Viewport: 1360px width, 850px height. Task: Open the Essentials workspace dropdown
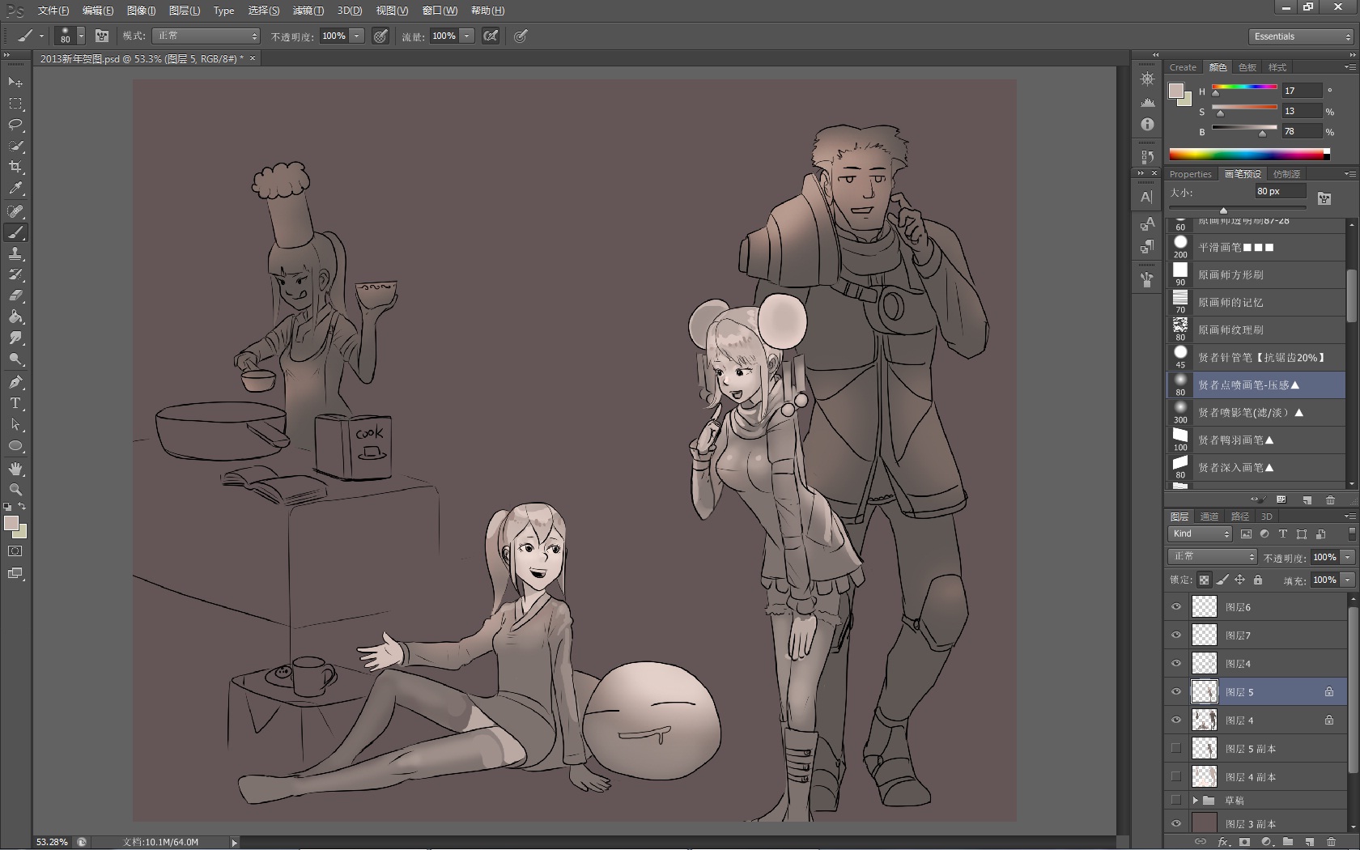tap(1301, 36)
